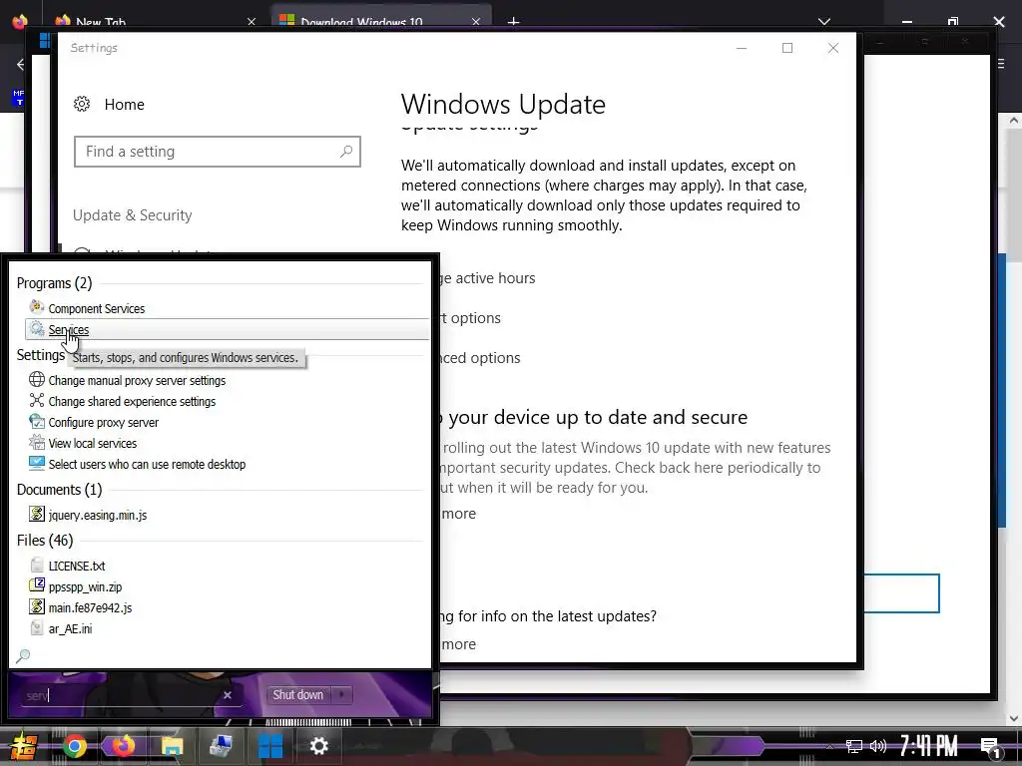Screen dimensions: 1022x766
Task: Open View local services
Action: click(93, 443)
